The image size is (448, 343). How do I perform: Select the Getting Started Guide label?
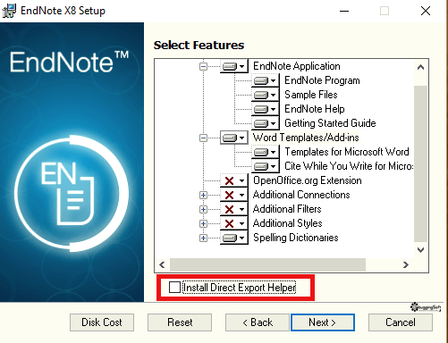(330, 123)
